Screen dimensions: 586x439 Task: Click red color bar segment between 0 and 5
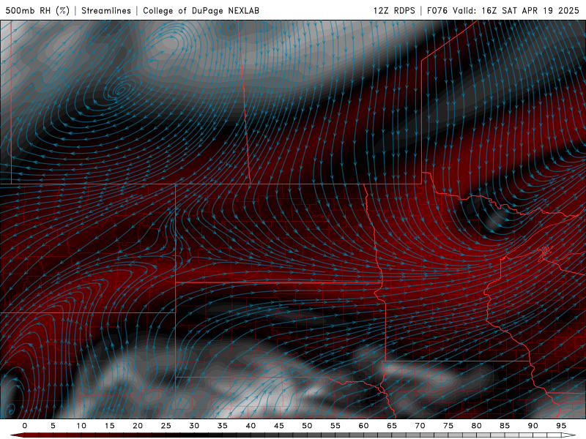point(39,435)
